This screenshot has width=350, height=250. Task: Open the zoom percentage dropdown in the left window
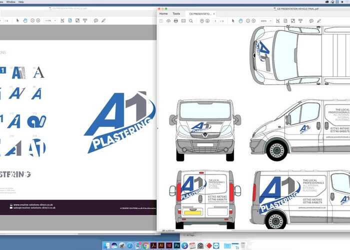[x=50, y=20]
